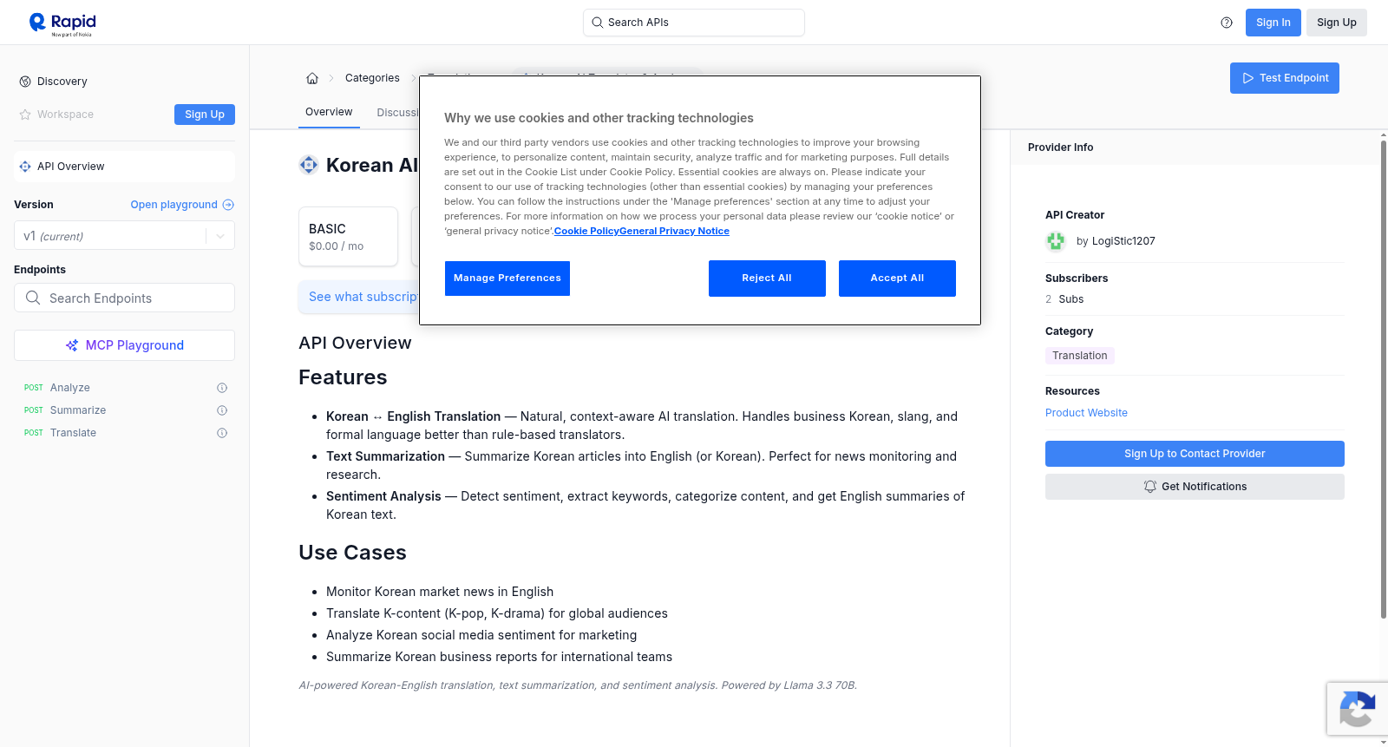This screenshot has height=747, width=1388.
Task: Click the header Sign Up button
Action: [1336, 23]
